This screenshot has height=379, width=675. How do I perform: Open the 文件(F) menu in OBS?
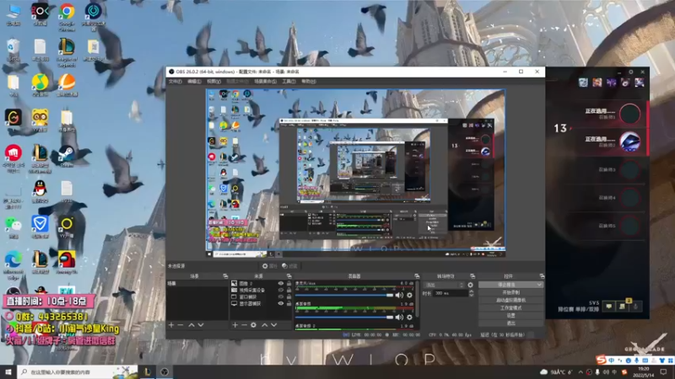(x=175, y=81)
